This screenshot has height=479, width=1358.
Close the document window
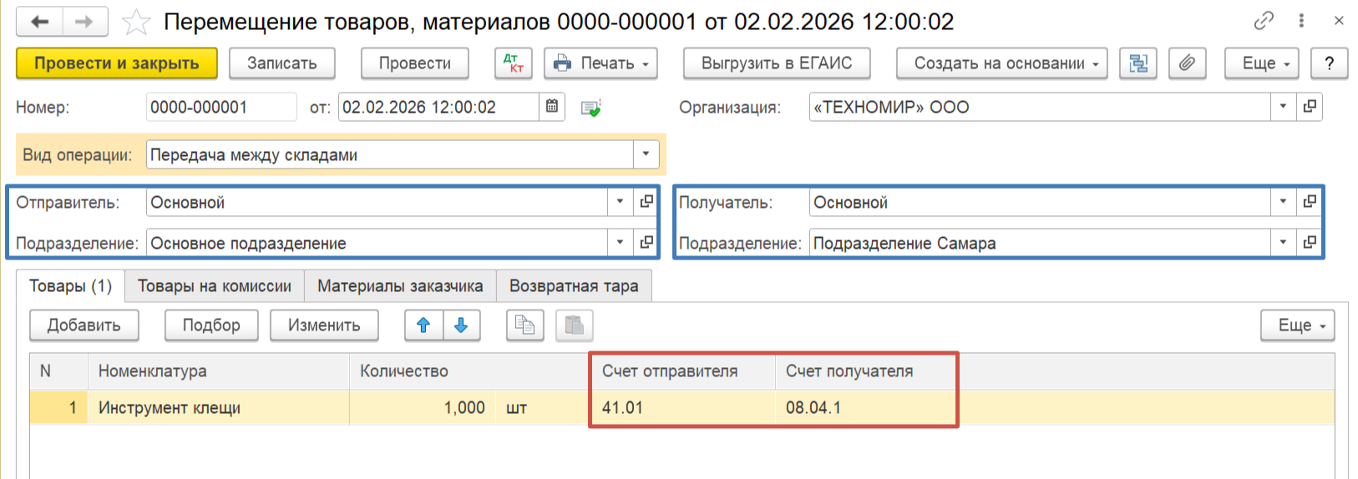tap(1339, 21)
